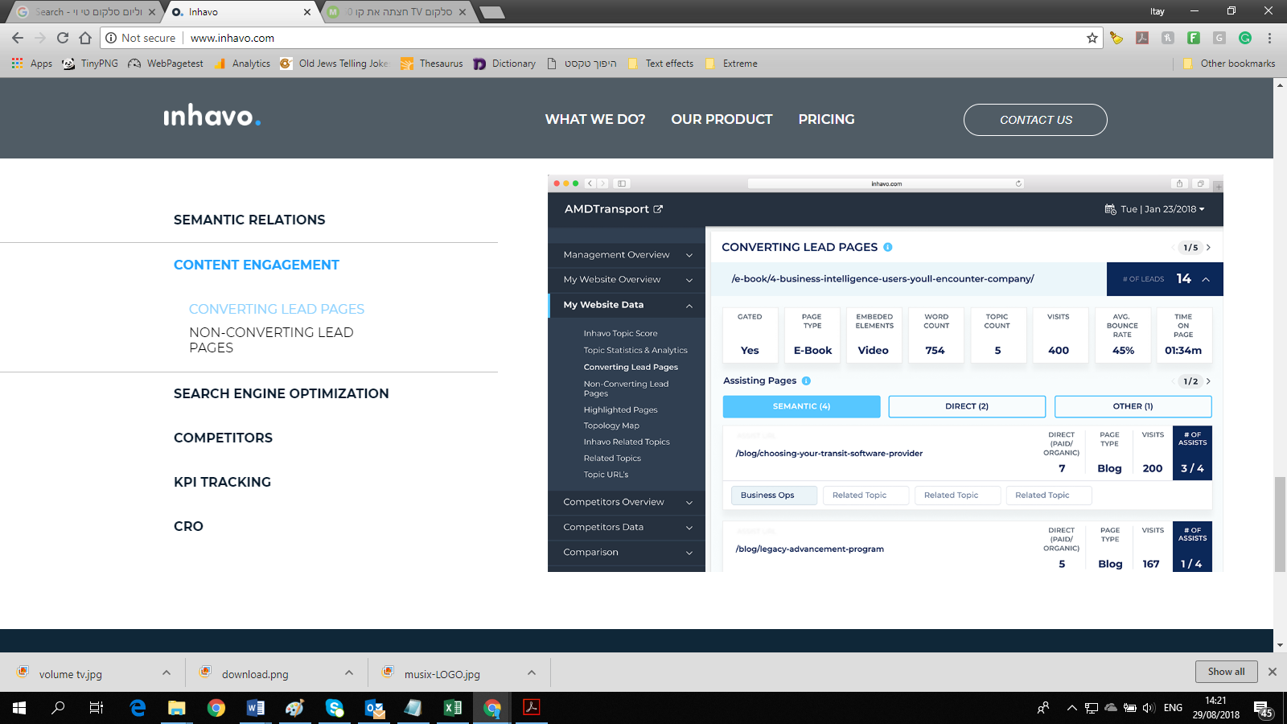
Task: Click the page vertical scrollbar thumb
Action: click(x=1280, y=524)
